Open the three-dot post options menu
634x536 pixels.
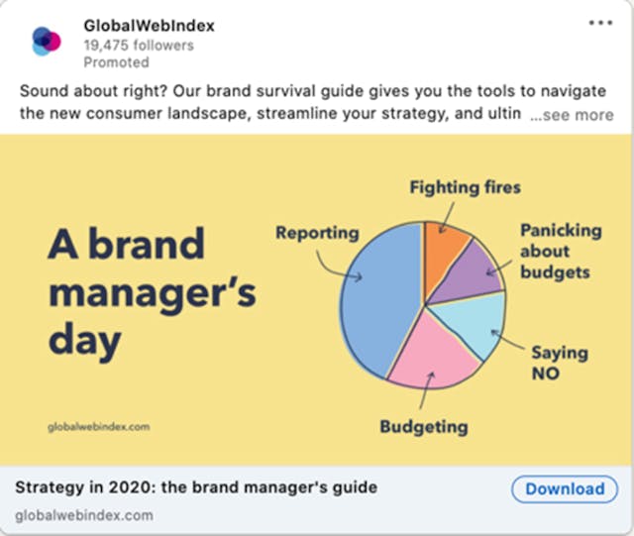(x=600, y=23)
